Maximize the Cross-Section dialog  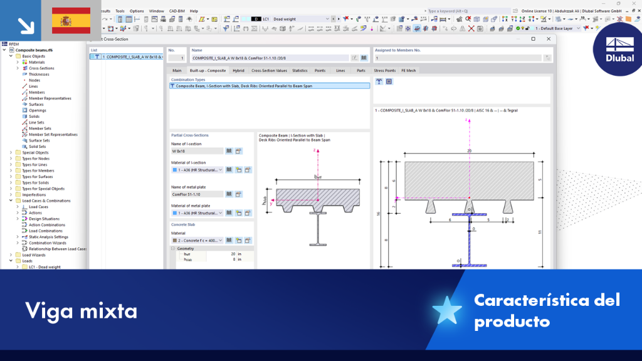click(x=533, y=39)
